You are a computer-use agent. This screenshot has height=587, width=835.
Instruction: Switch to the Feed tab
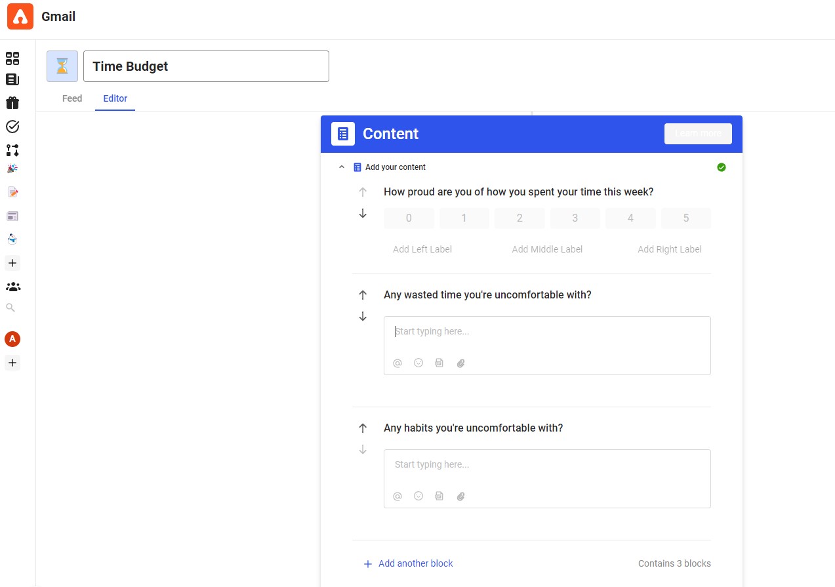click(72, 98)
